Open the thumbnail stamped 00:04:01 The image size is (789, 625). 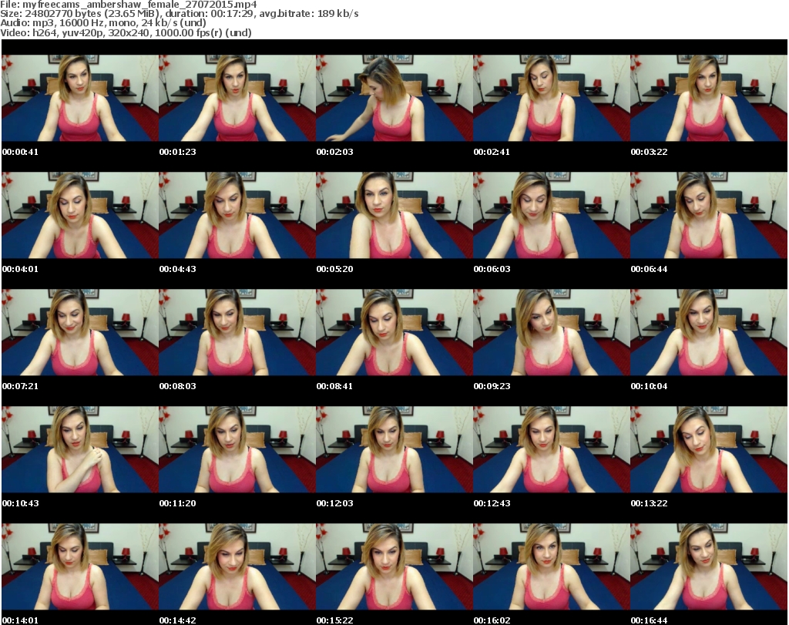tap(80, 215)
